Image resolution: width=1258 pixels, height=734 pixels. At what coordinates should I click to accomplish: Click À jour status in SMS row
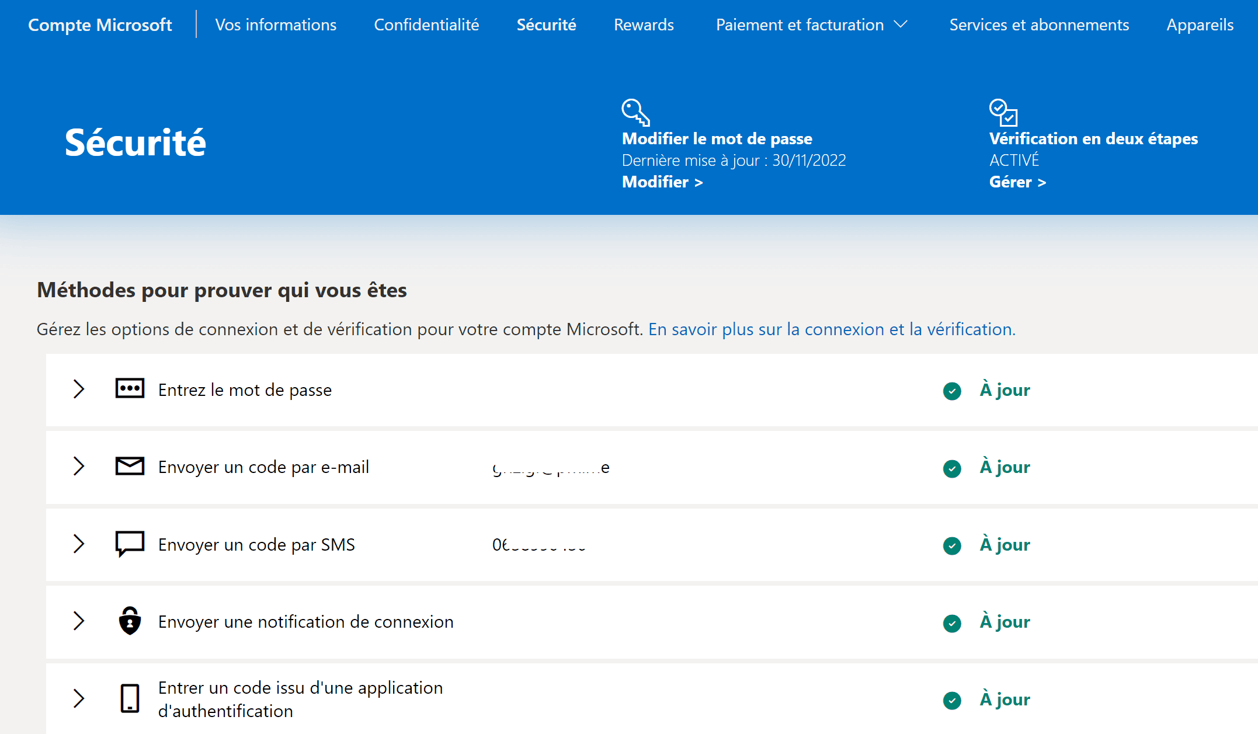[x=1005, y=544]
